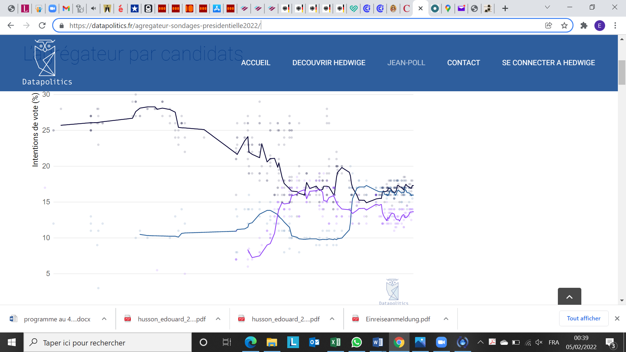Open the tab search dropdown arrow
626x352 pixels.
pyautogui.click(x=547, y=7)
